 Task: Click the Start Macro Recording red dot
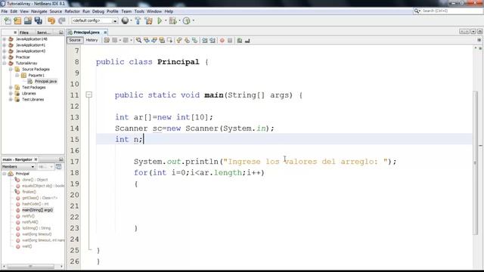[222, 40]
